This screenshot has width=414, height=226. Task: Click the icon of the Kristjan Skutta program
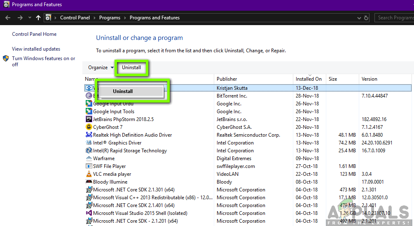89,88
